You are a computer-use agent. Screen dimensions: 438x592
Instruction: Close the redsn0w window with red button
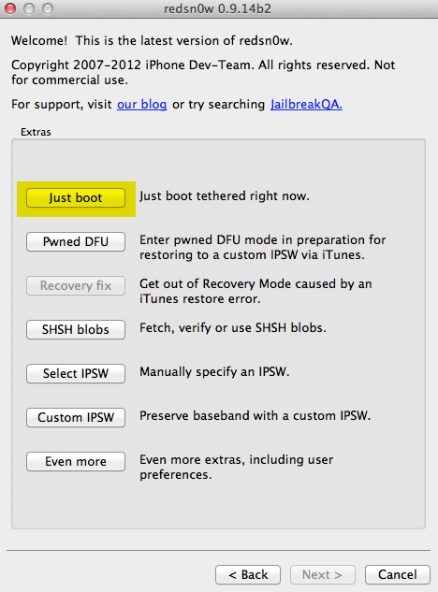10,8
